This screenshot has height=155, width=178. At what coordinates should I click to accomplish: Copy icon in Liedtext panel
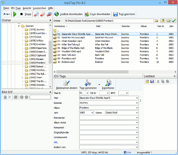coord(163,81)
